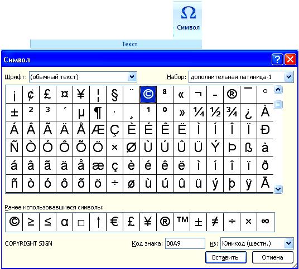Pick recently used ÷ division symbol
Screen dimensions: 299x269
(232, 222)
